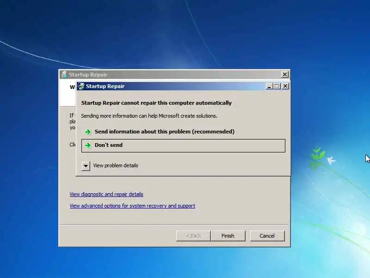Choose Send information about this problem

coord(183,132)
